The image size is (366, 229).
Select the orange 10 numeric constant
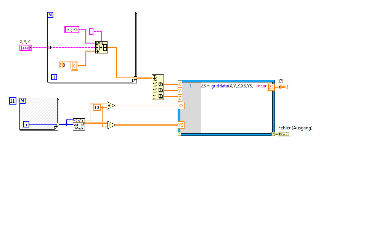(97, 108)
